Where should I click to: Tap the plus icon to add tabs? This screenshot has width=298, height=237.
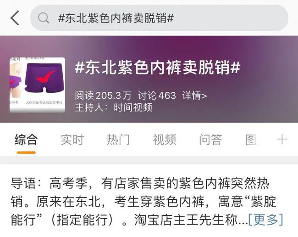[x=282, y=139]
